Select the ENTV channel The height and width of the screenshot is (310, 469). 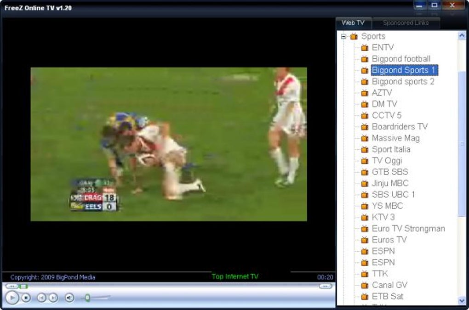tap(383, 47)
